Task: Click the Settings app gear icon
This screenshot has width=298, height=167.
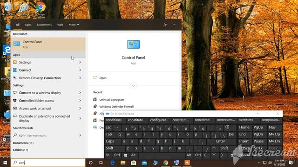Action: (15, 62)
